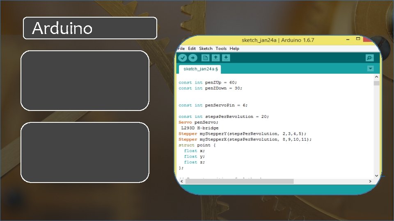
Task: Create a new sketch with the New icon
Action: click(205, 58)
